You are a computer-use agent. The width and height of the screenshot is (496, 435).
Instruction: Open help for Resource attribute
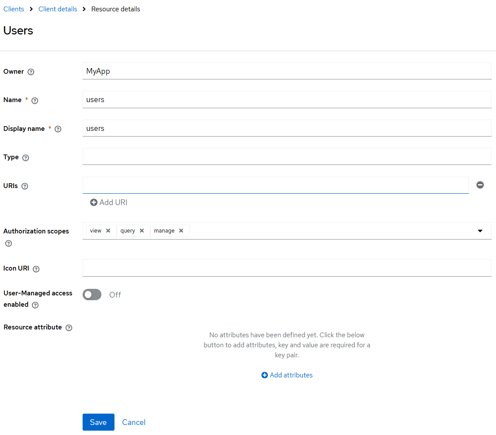[x=69, y=327]
